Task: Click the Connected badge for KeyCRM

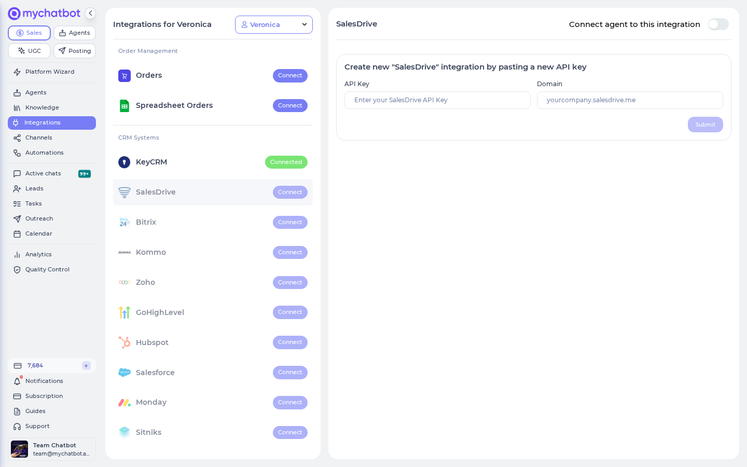Action: point(286,162)
